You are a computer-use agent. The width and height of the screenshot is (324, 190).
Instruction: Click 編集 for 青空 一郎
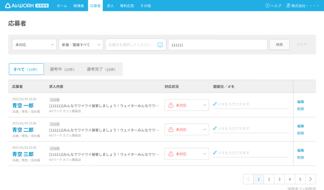pos(301,102)
